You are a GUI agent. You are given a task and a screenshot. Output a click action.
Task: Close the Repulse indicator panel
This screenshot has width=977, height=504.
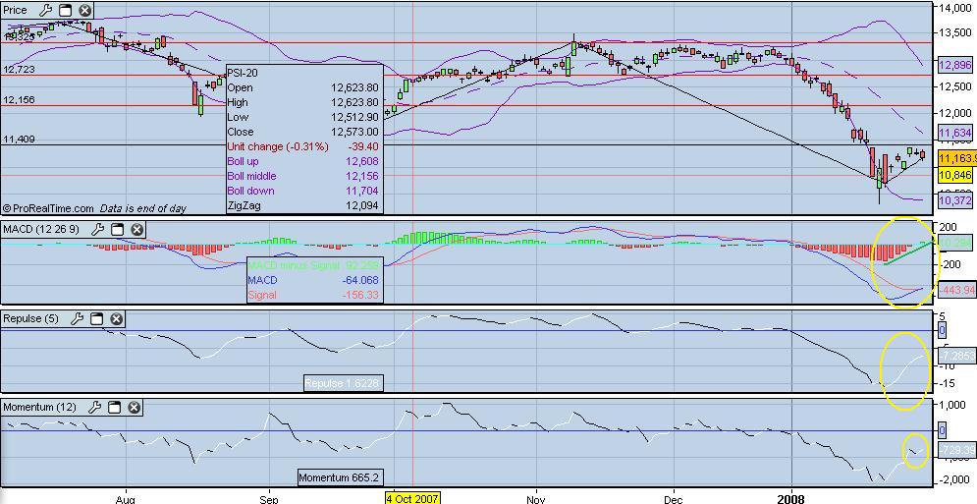click(x=117, y=318)
